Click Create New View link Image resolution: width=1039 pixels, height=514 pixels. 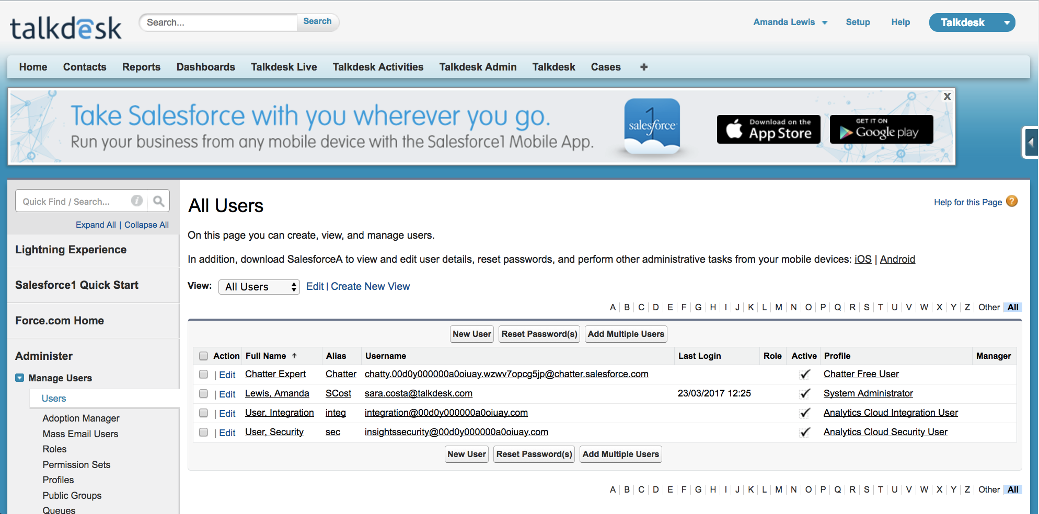tap(370, 286)
